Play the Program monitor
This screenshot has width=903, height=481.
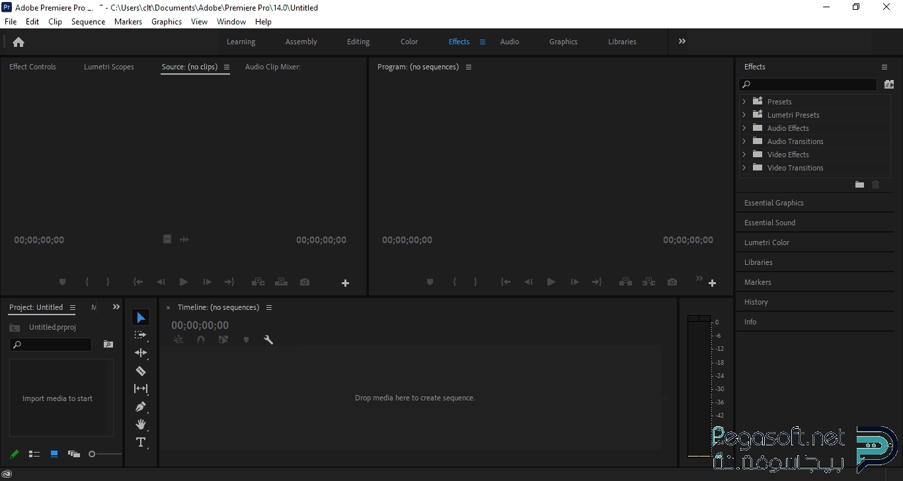click(551, 282)
